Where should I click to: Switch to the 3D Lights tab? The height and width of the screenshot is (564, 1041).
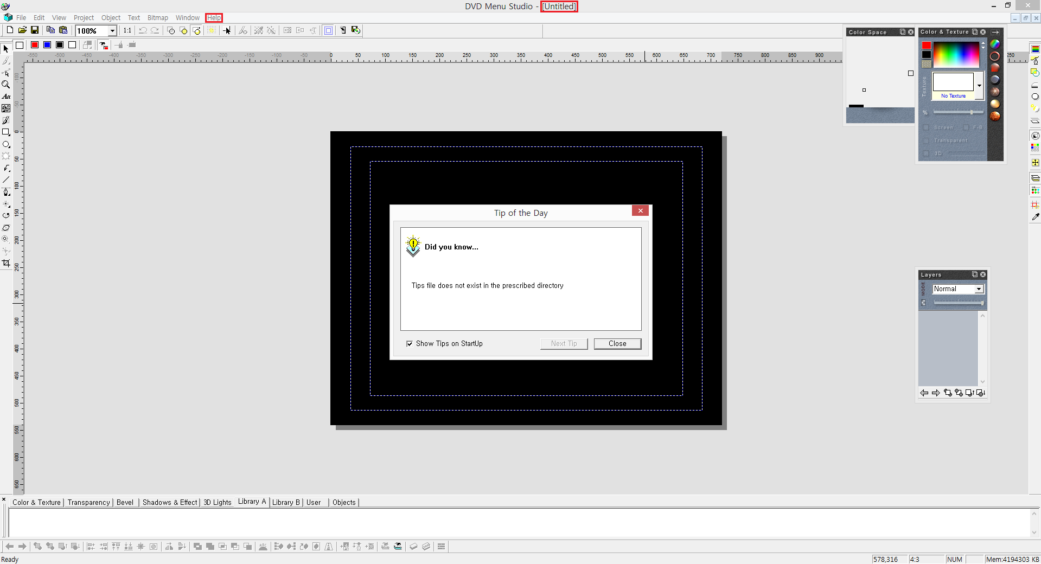click(x=217, y=503)
